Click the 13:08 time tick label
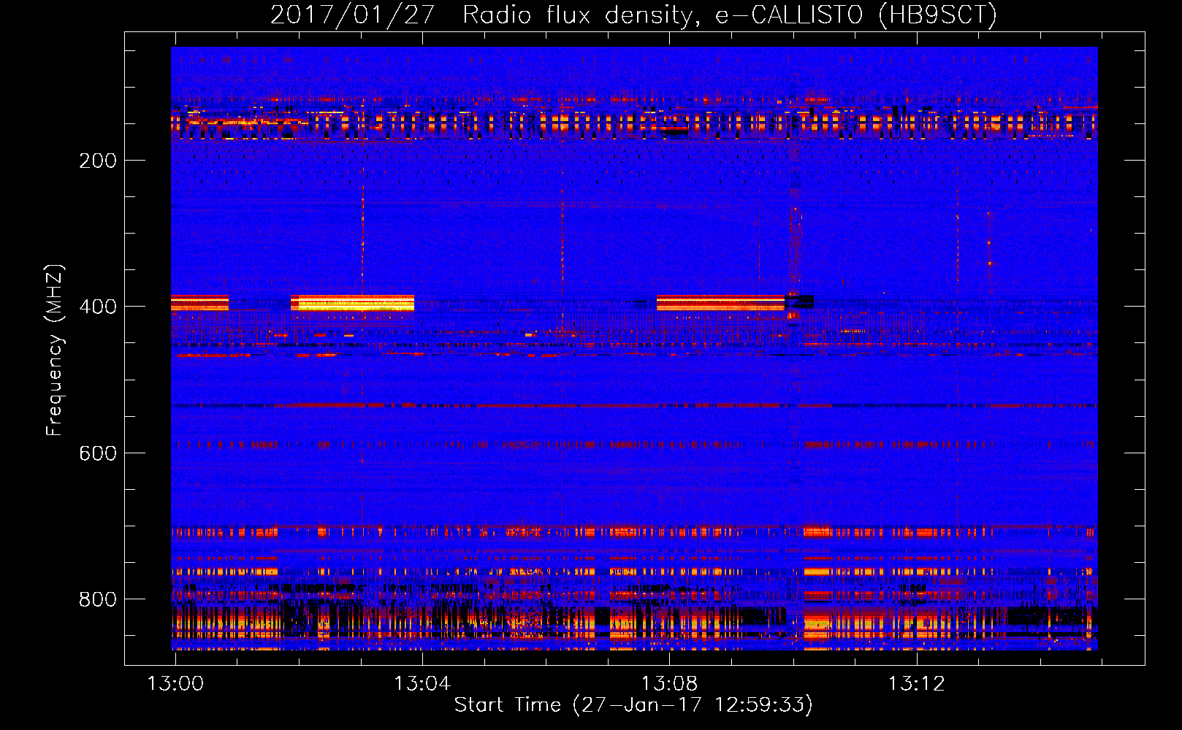Screen dimensions: 1182x730 pyautogui.click(x=669, y=683)
